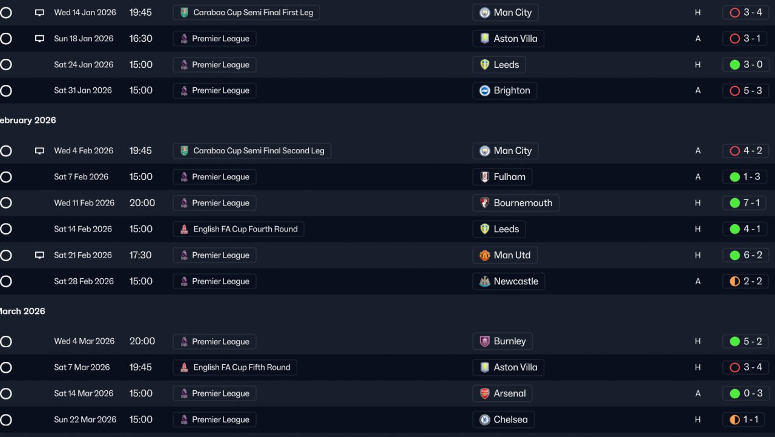Click the Newcastle club badge icon

[484, 281]
